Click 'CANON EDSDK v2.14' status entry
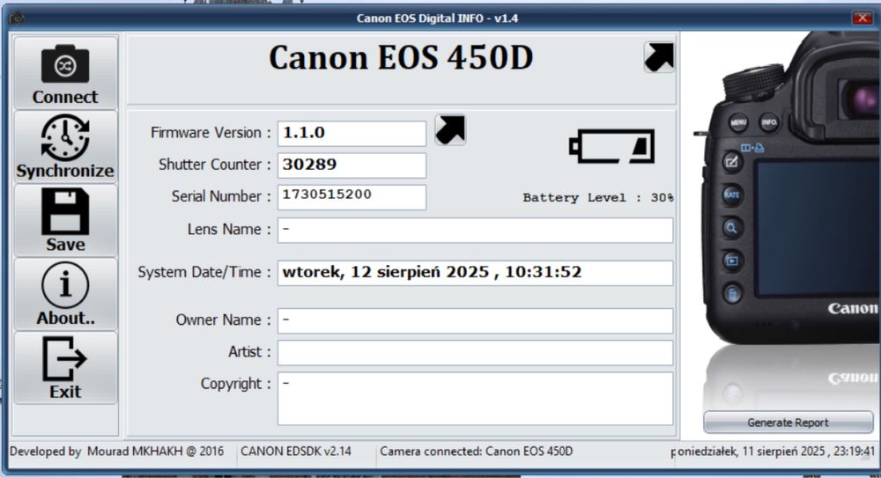Screen dimensions: 881x478 tap(296, 452)
